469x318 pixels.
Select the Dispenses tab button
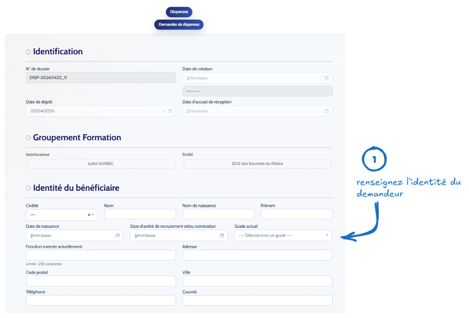tap(179, 12)
